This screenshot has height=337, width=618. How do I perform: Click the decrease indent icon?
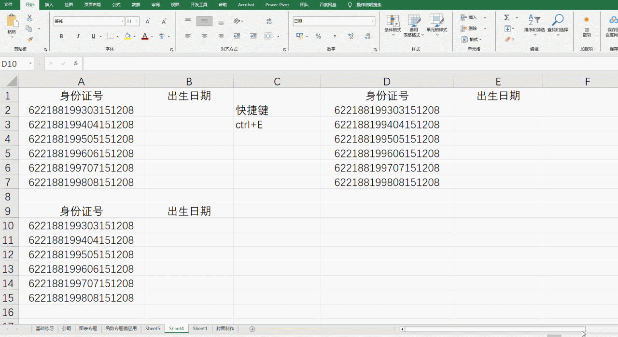click(237, 36)
